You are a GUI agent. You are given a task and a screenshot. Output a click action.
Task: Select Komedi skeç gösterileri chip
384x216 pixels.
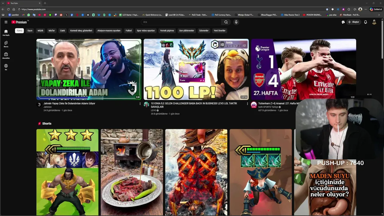click(x=81, y=31)
